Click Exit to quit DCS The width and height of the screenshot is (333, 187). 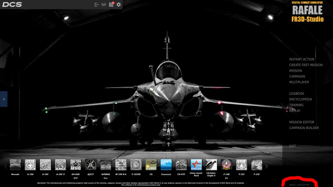click(x=292, y=146)
